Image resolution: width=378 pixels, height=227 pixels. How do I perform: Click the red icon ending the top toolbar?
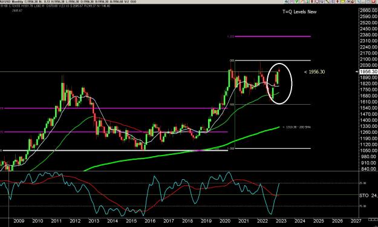373,1
